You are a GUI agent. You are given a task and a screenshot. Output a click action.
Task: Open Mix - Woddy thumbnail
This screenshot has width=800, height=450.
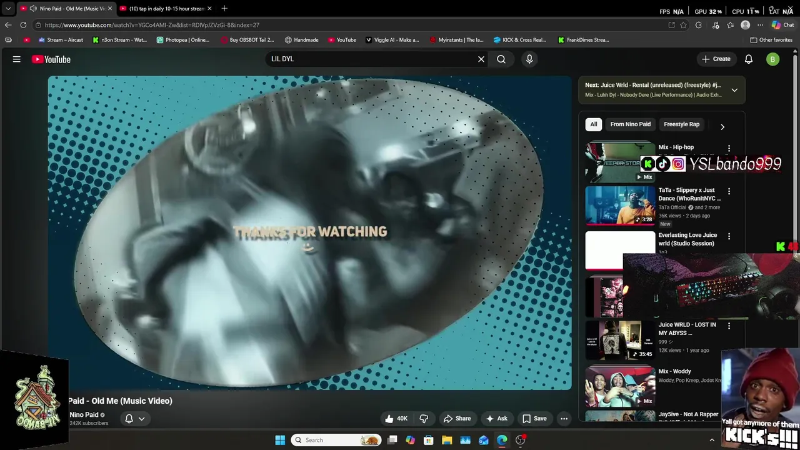[620, 386]
